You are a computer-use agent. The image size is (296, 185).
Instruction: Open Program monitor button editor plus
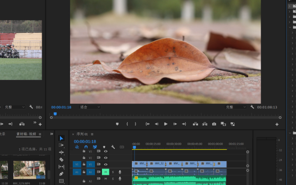277,124
